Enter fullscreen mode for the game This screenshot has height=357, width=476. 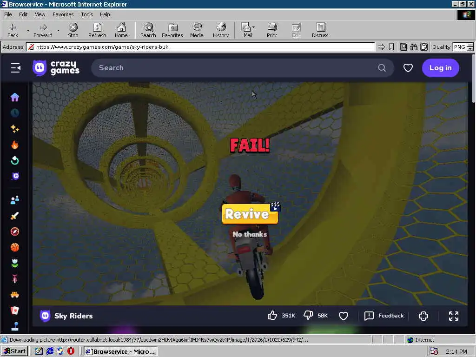point(454,316)
